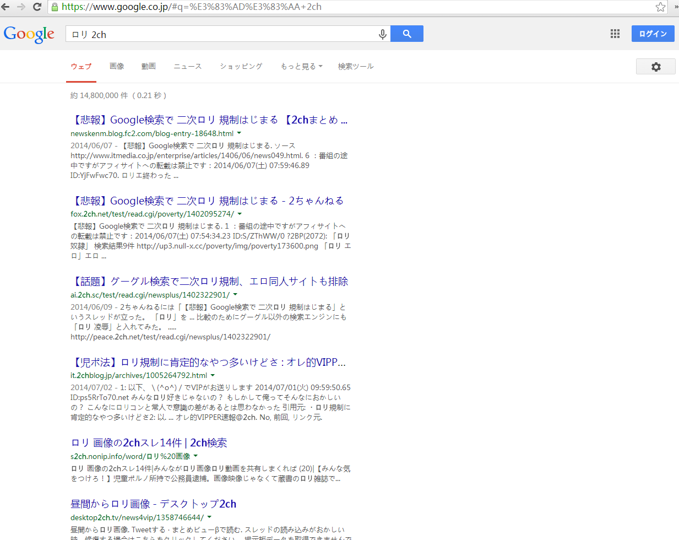This screenshot has height=540, width=679.
Task: Expand the arrow beside newskenm.blog.fc2.com URL
Action: pyautogui.click(x=239, y=133)
